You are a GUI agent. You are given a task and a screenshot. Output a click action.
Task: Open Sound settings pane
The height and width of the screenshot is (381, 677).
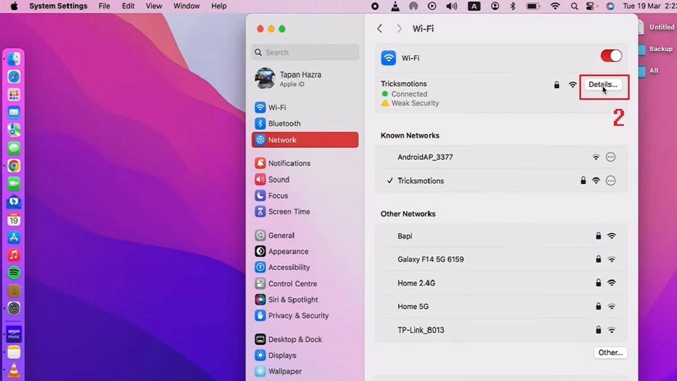[279, 179]
